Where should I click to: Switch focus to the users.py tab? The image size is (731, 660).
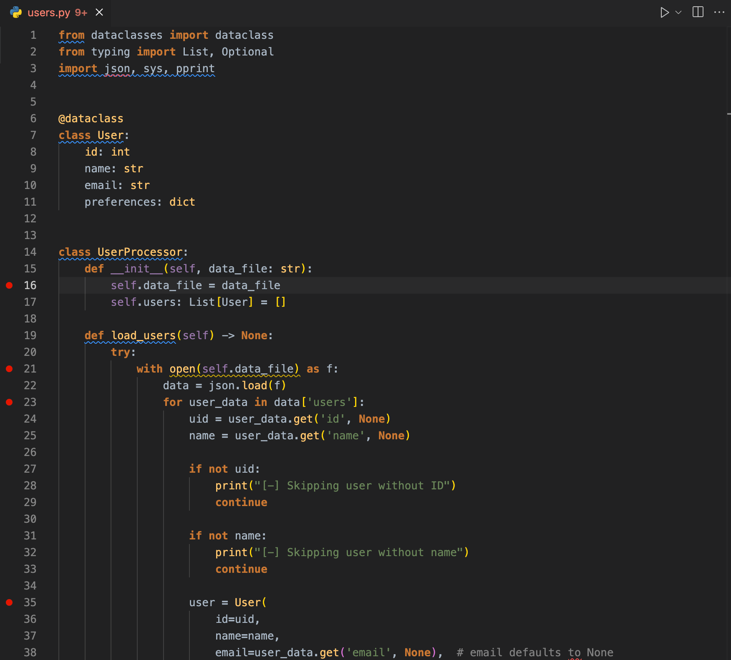[x=49, y=12]
